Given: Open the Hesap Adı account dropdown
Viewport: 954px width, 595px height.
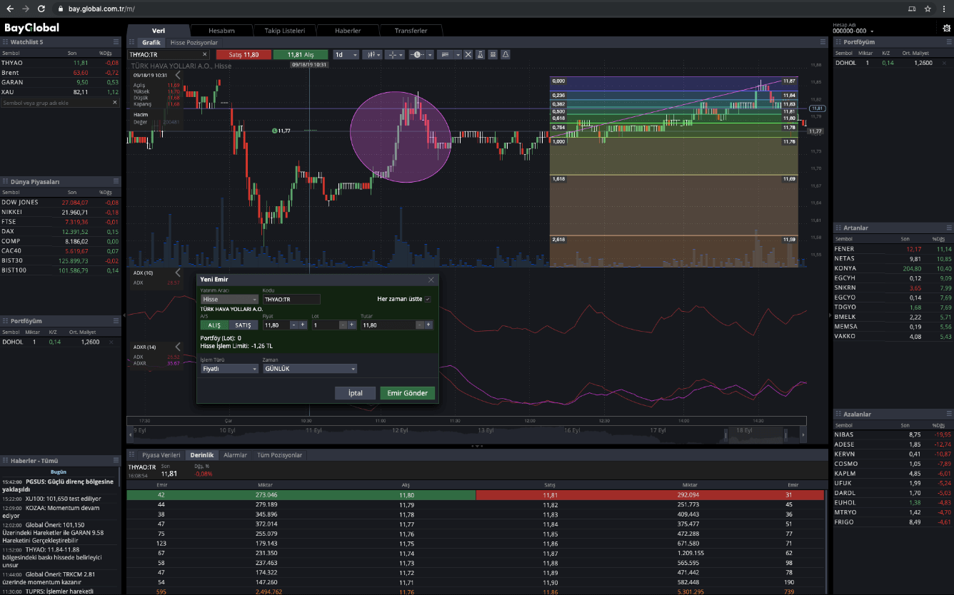Looking at the screenshot, I should [x=853, y=31].
